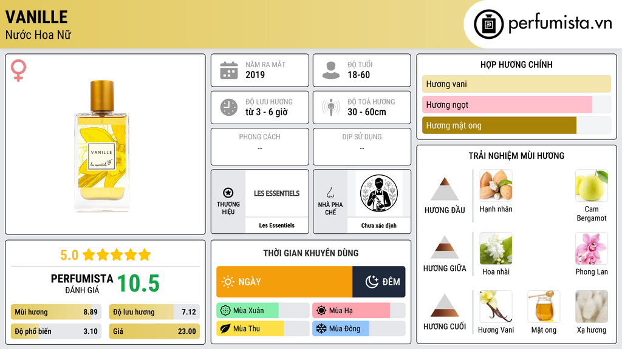Screen dimensions: 622x349
Task: Click the moon icon in Đêm bar
Action: coord(372,282)
